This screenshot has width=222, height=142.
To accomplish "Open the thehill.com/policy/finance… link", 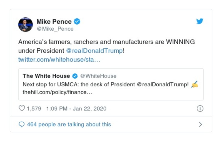I will coord(57,92).
